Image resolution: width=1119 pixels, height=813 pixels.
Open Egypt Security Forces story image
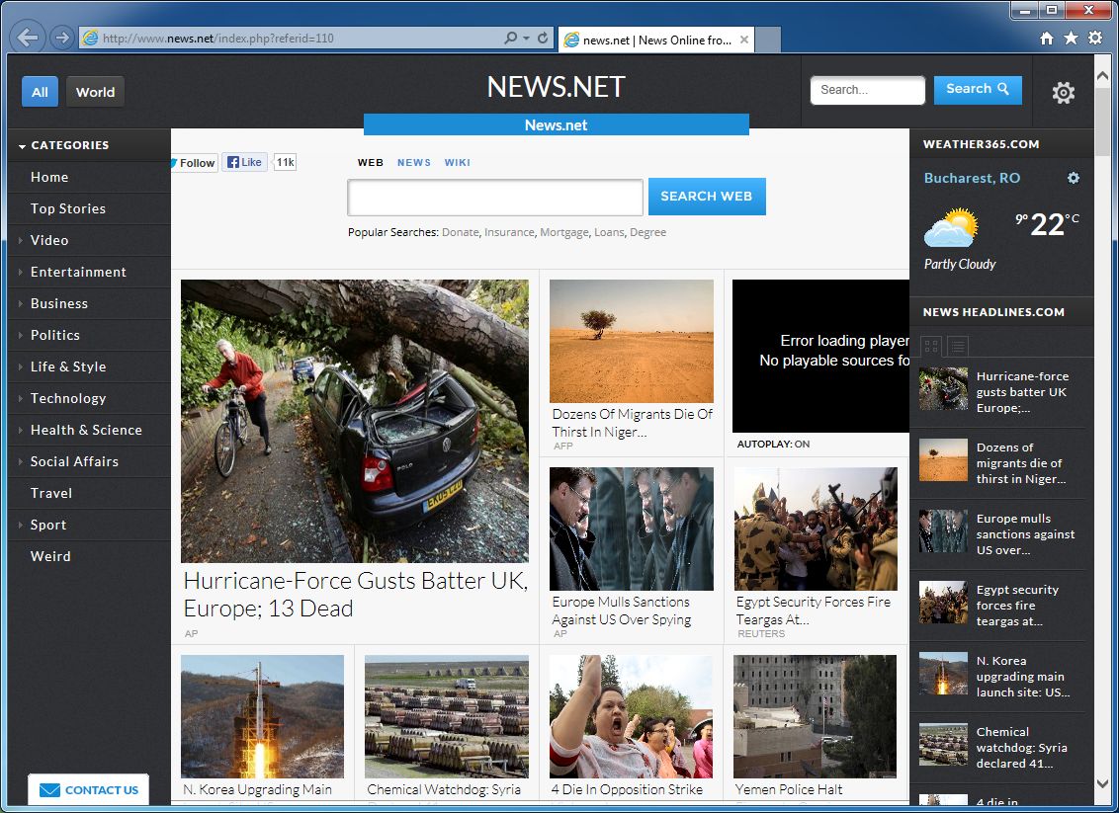(816, 528)
